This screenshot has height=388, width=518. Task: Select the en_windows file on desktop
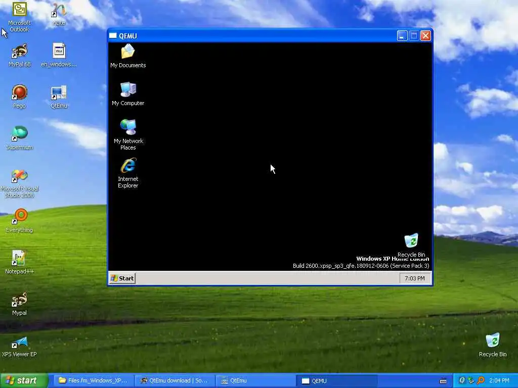tap(59, 56)
